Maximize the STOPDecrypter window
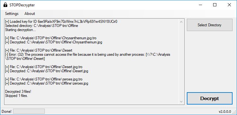 [x=215, y=5]
